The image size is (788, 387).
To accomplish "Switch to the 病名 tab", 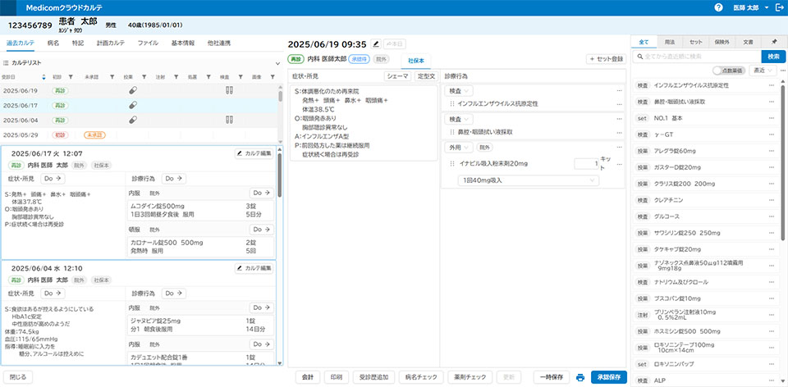I will click(53, 42).
